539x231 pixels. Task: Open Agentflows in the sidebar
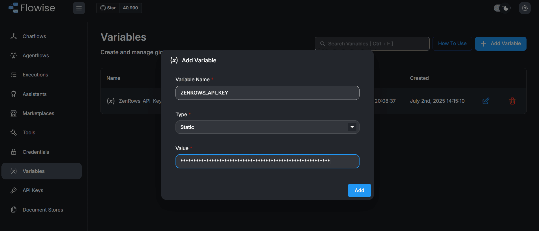pyautogui.click(x=42, y=56)
